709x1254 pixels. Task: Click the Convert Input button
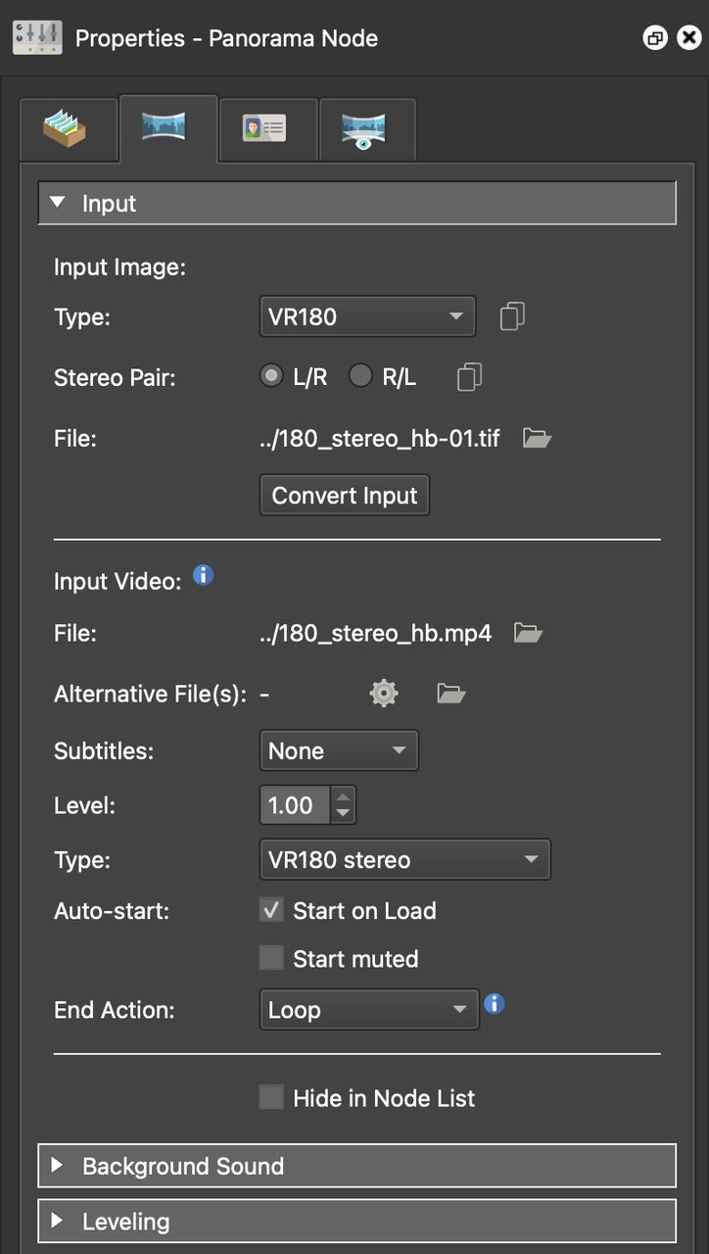(345, 495)
